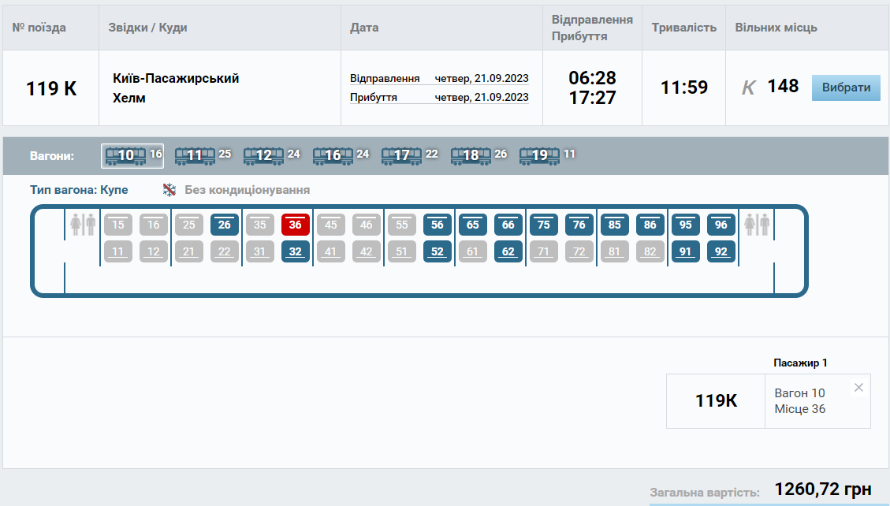
Task: Remove Passenger 1 ticket with X
Action: (858, 387)
